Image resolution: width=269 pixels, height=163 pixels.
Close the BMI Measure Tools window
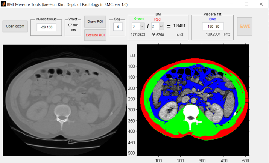tap(261, 4)
